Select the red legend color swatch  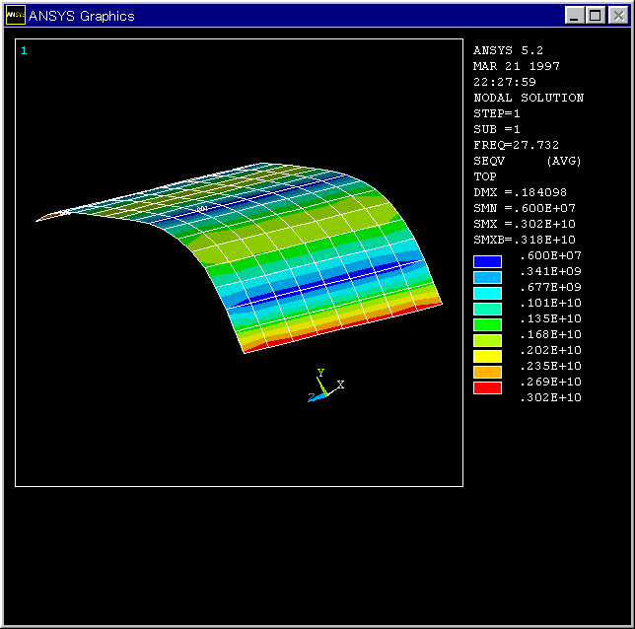pyautogui.click(x=487, y=388)
